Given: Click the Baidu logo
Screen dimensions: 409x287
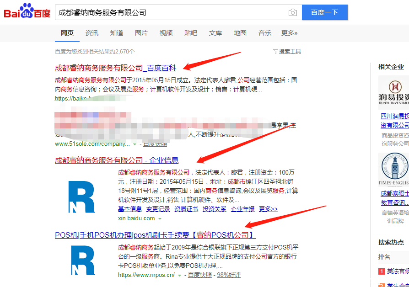Looking at the screenshot, I should click(x=27, y=11).
